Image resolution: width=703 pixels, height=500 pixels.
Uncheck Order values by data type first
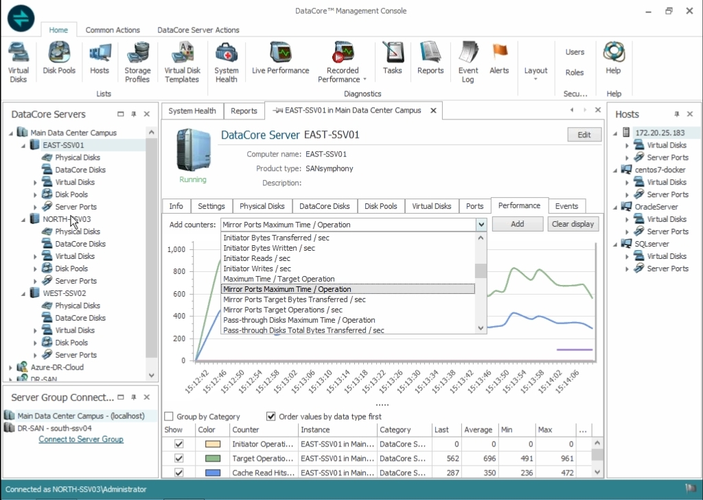[270, 416]
